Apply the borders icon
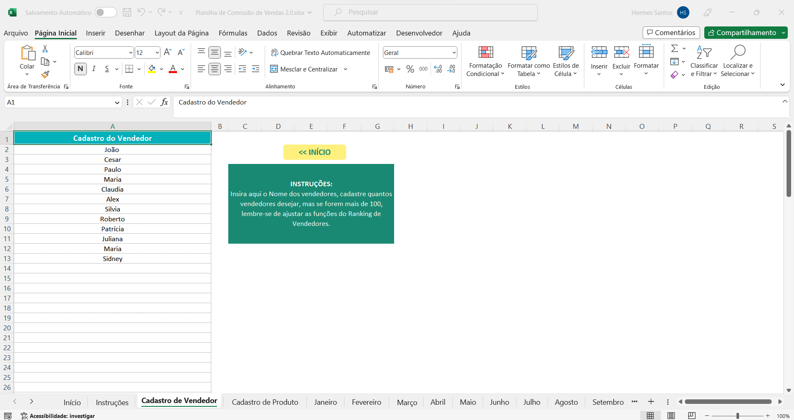This screenshot has width=794, height=420. click(x=129, y=69)
